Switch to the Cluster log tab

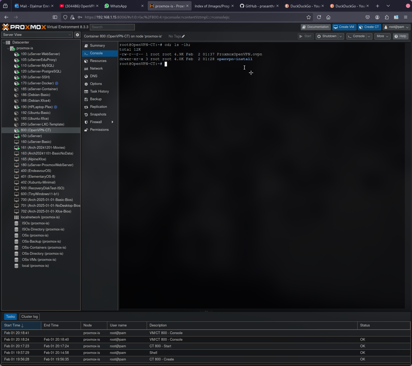(30, 317)
